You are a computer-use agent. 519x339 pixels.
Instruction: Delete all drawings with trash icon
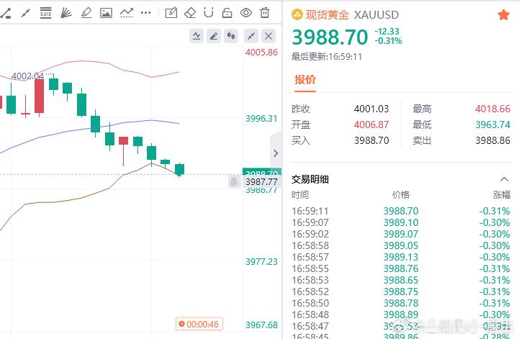click(x=265, y=13)
